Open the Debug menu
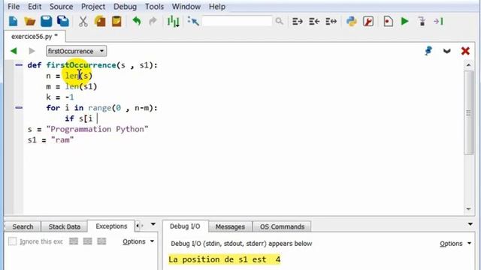 click(125, 7)
